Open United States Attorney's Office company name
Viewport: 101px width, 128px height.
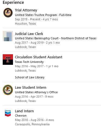pyautogui.click(x=36, y=92)
